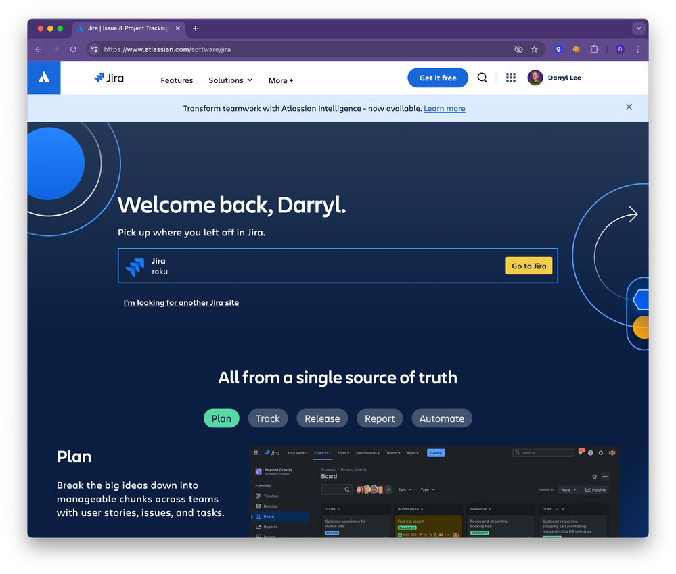
Task: Open the Features menu item
Action: click(177, 80)
